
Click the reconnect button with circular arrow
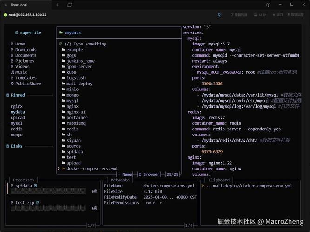coord(239,15)
